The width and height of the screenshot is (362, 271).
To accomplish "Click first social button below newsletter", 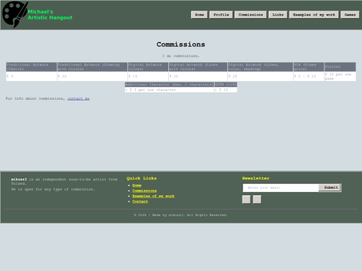I will coord(246,199).
